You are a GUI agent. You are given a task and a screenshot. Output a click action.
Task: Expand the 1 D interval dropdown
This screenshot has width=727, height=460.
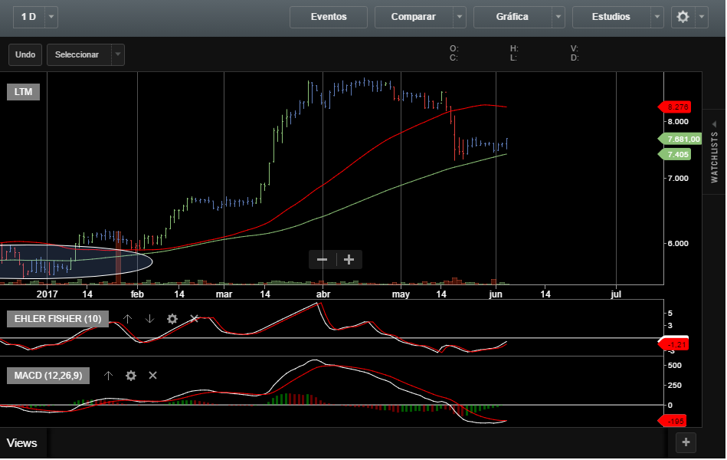(x=51, y=17)
